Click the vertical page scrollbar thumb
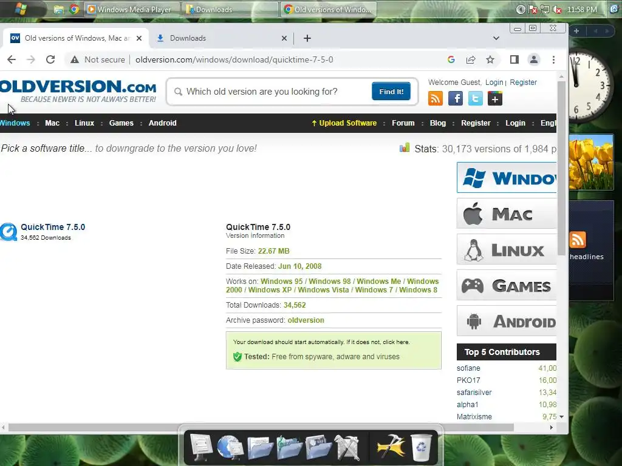The height and width of the screenshot is (466, 622). click(x=561, y=168)
